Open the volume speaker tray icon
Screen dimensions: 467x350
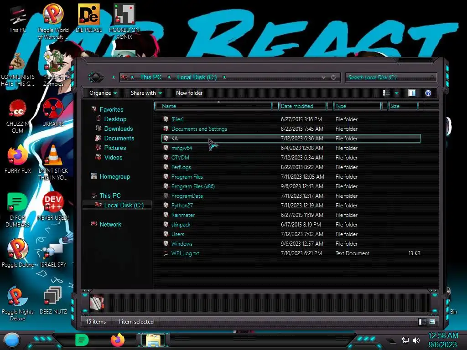416,340
